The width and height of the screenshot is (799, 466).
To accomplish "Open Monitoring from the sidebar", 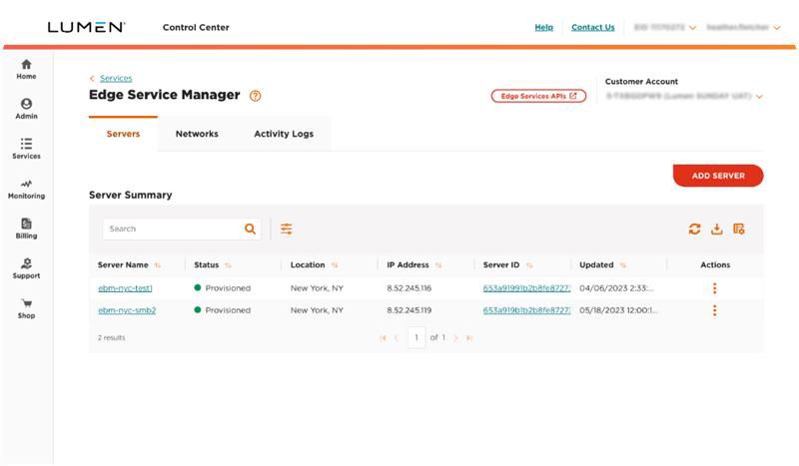I will 26,189.
